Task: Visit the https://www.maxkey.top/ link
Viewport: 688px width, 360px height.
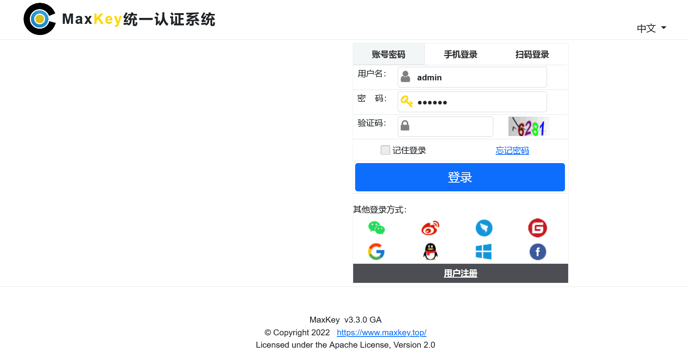Action: (x=381, y=332)
